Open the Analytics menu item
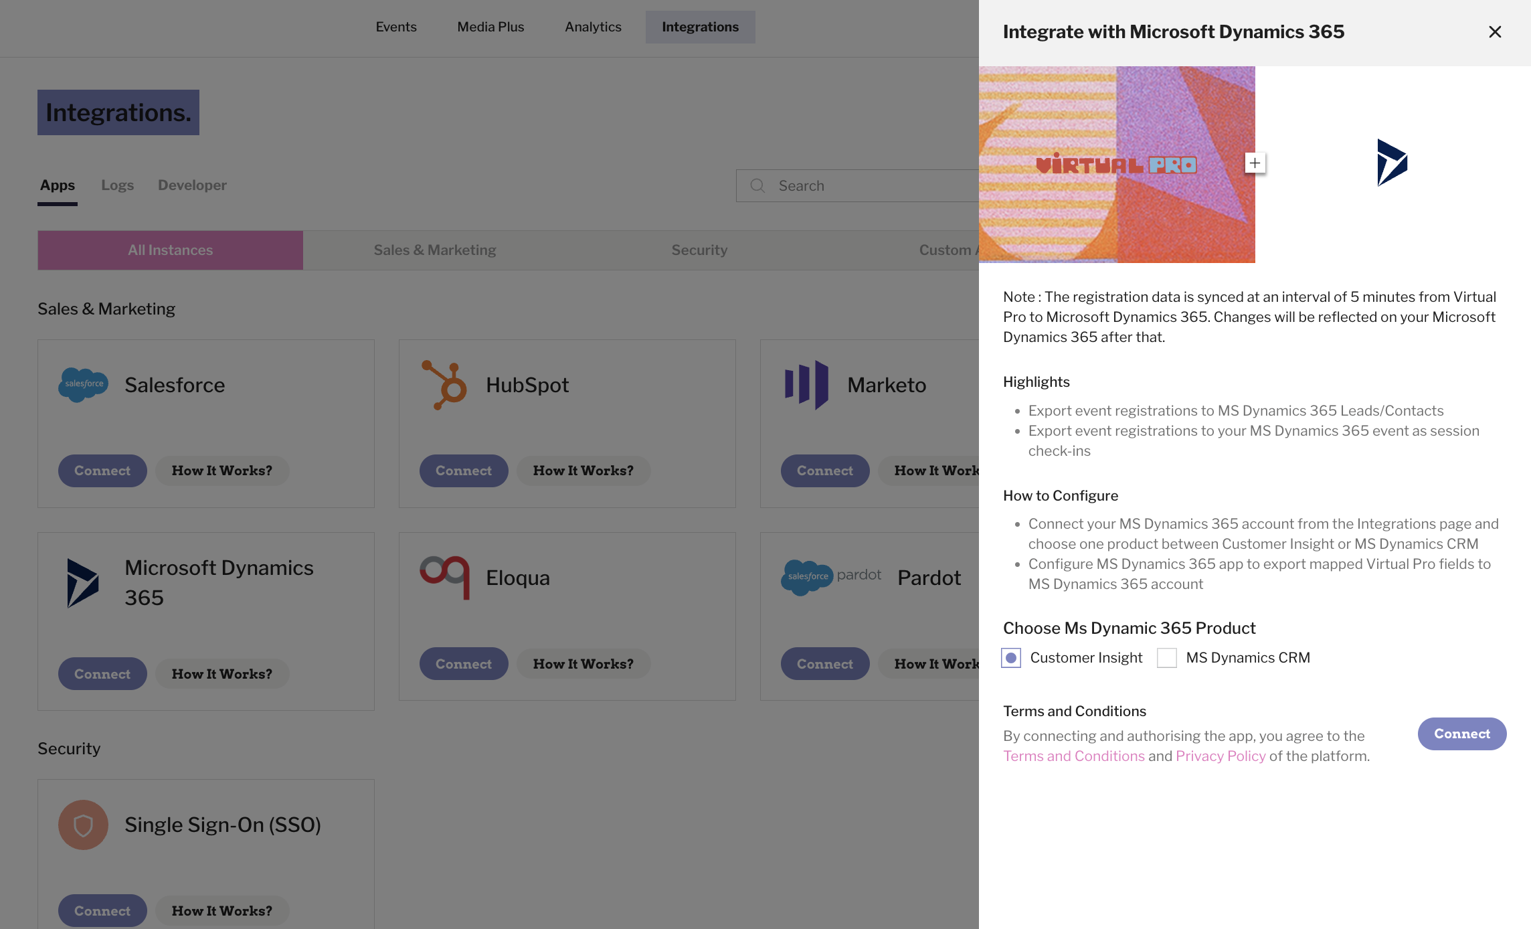1531x929 pixels. [x=593, y=27]
